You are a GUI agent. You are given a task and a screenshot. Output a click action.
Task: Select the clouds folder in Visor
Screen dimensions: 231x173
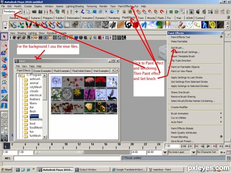pyautogui.click(x=34, y=91)
